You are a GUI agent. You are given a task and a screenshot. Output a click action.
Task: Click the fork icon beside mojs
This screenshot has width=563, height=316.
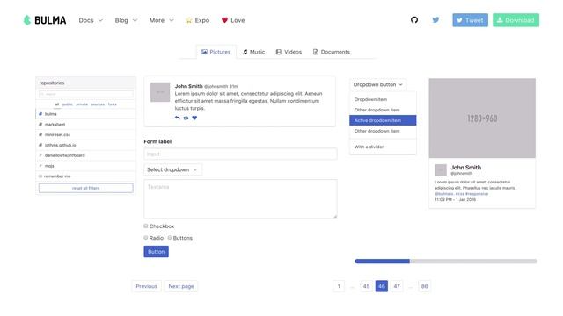tap(40, 166)
